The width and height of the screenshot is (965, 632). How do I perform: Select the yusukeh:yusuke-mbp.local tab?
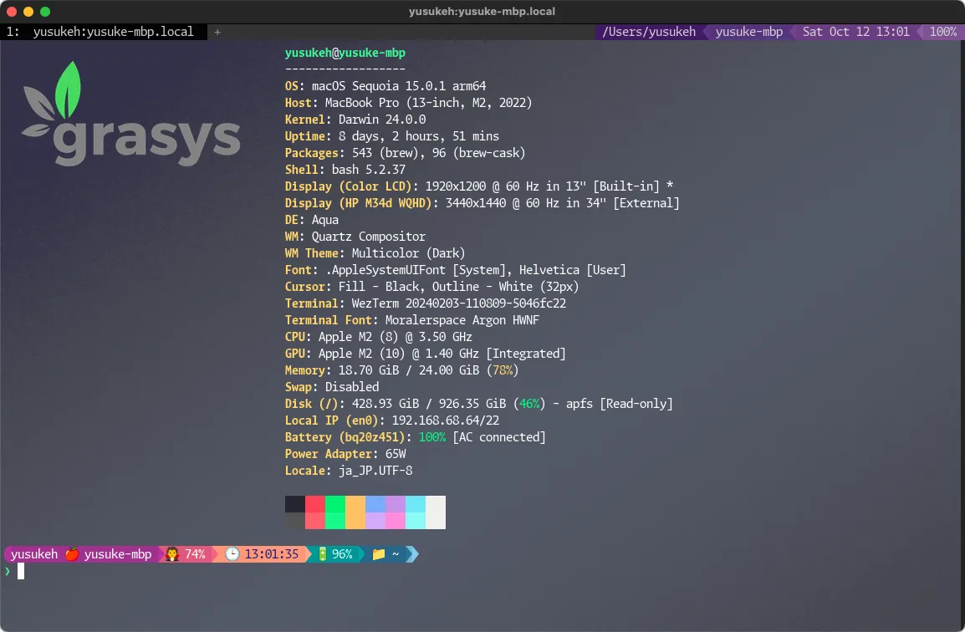tap(104, 32)
